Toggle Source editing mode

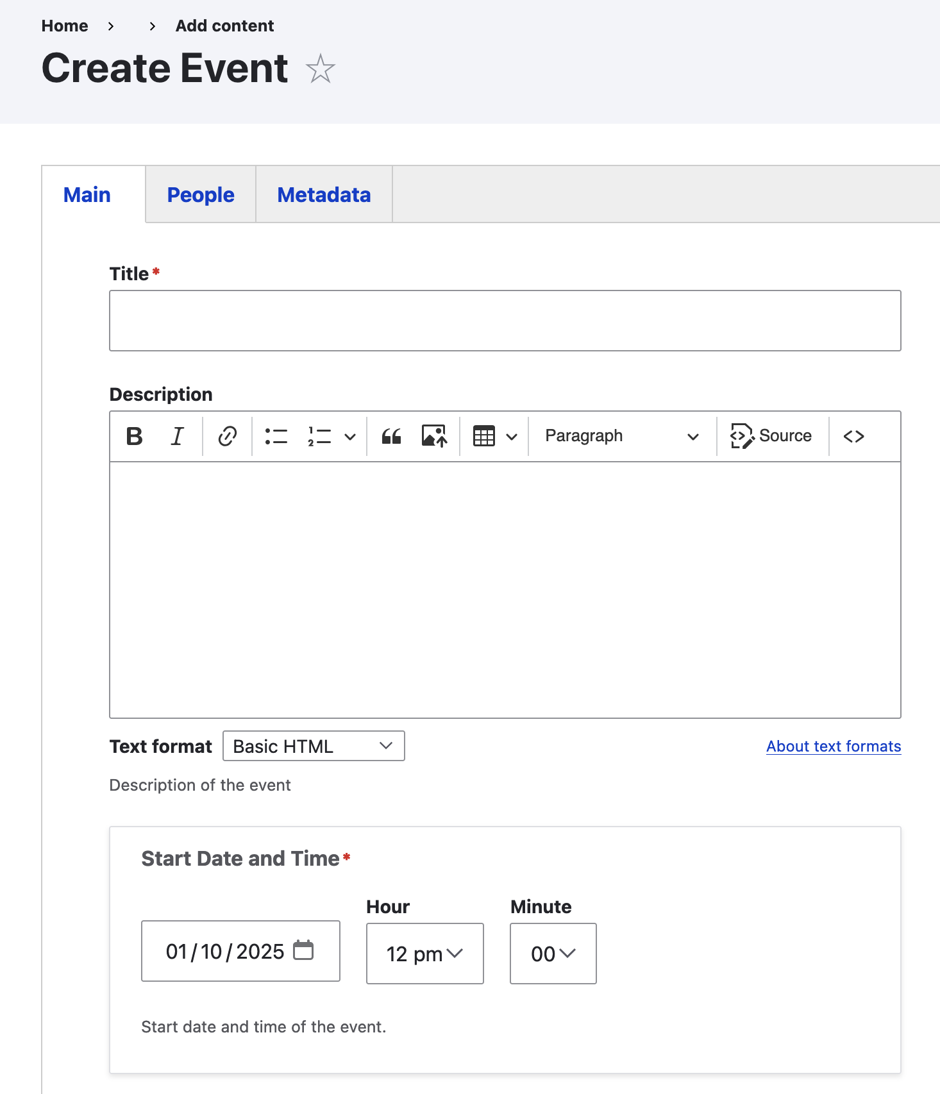point(771,436)
